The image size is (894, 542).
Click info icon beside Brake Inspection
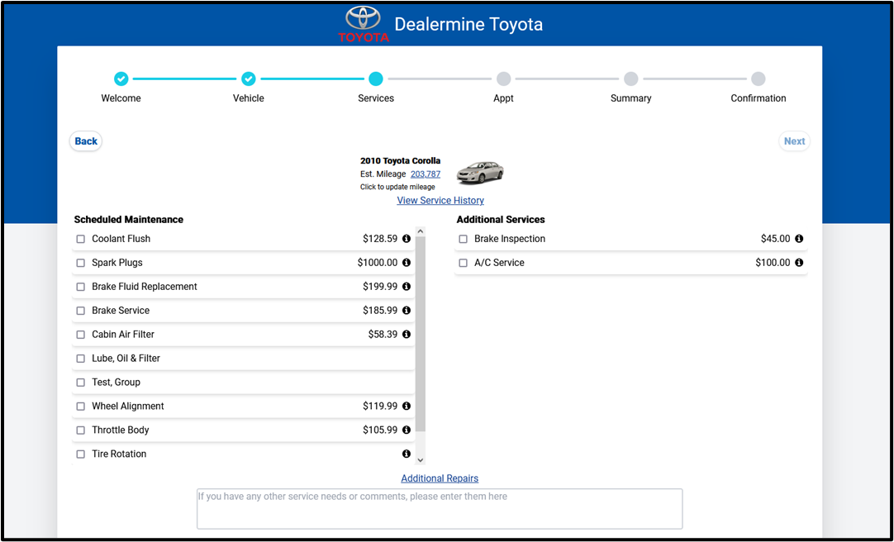coord(799,239)
